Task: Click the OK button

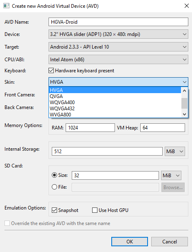Action: pos(130,241)
